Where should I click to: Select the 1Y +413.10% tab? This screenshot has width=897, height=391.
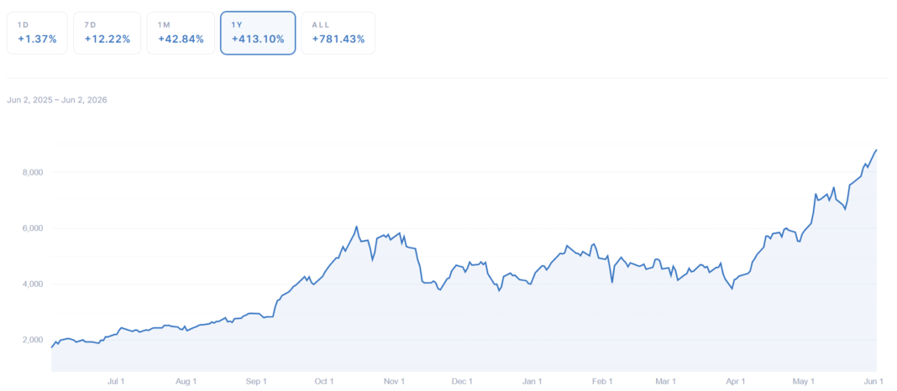[258, 34]
